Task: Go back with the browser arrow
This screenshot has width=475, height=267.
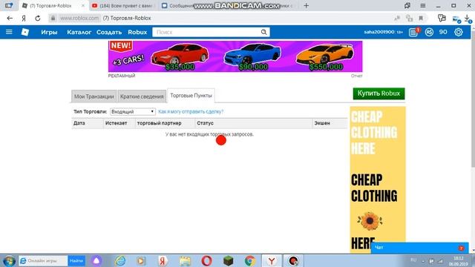Action: (x=10, y=18)
